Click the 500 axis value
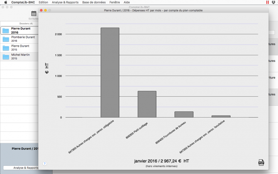The height and width of the screenshot is (174, 278). pyautogui.click(x=59, y=97)
